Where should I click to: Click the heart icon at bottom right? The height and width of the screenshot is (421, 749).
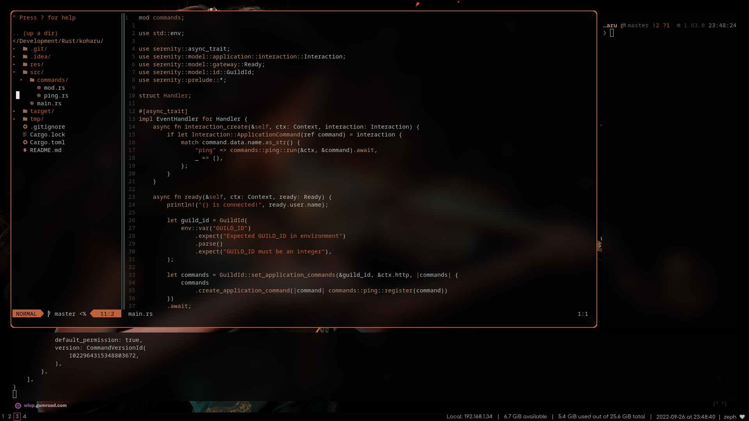(x=742, y=416)
